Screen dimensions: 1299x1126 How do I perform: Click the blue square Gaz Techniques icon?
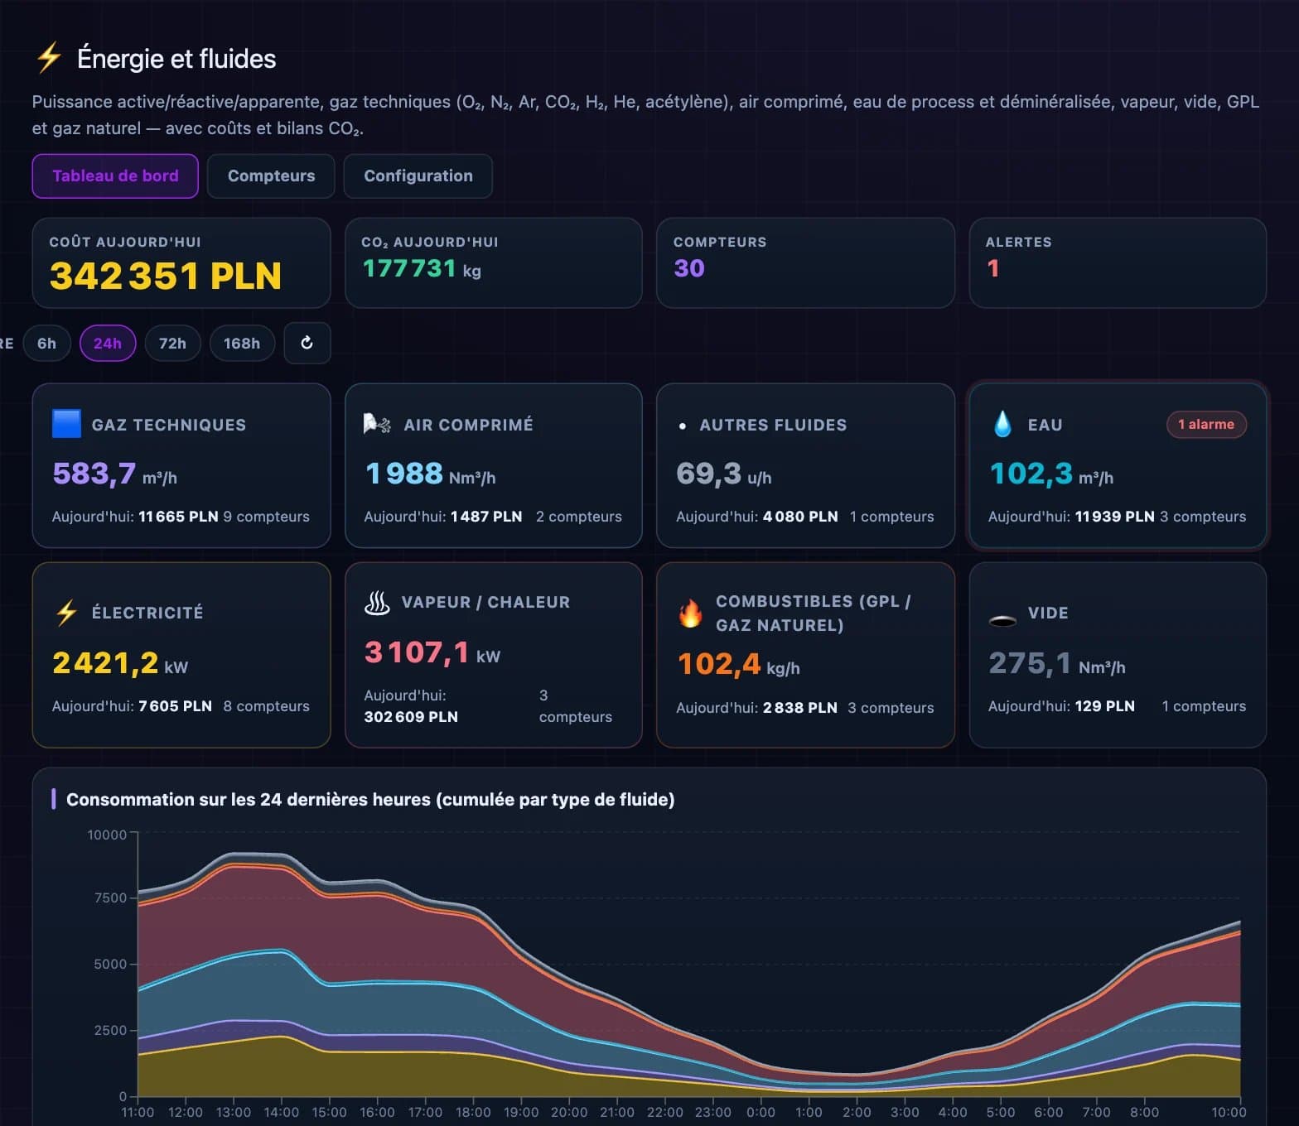click(66, 424)
